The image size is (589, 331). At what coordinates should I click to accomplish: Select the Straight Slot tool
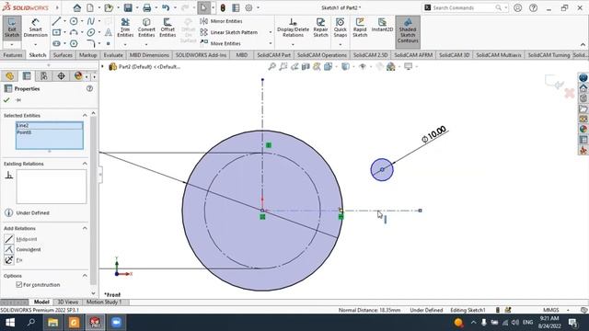(x=56, y=43)
